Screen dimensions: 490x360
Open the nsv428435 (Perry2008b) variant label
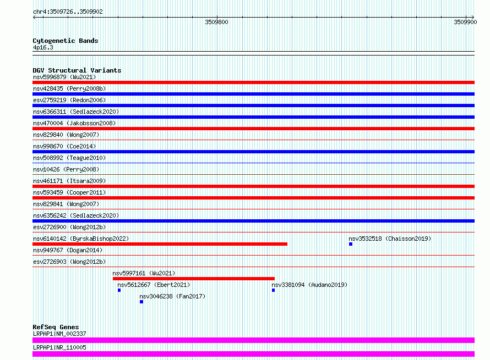(69, 88)
